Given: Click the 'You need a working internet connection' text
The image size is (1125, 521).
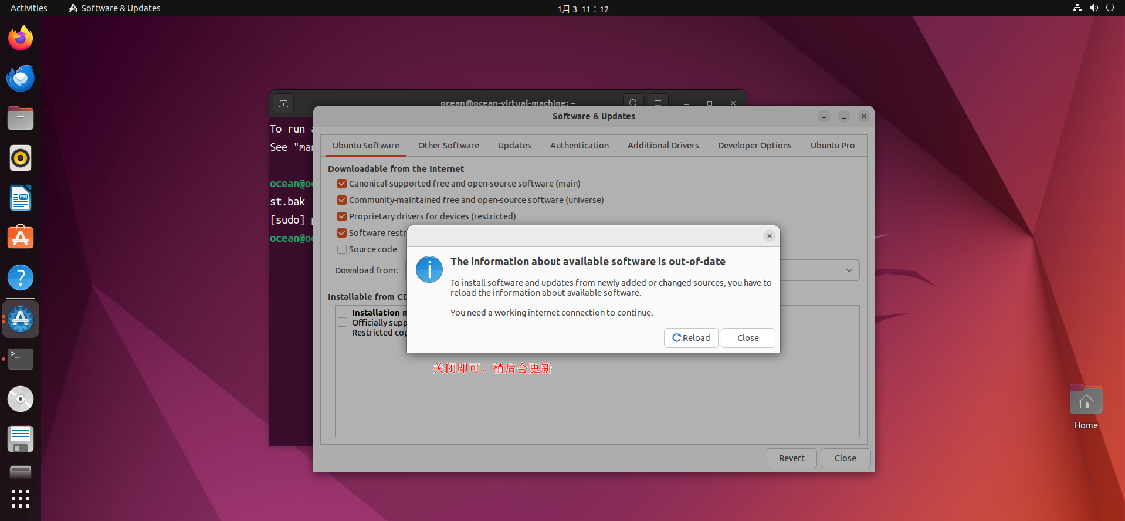Looking at the screenshot, I should point(551,313).
